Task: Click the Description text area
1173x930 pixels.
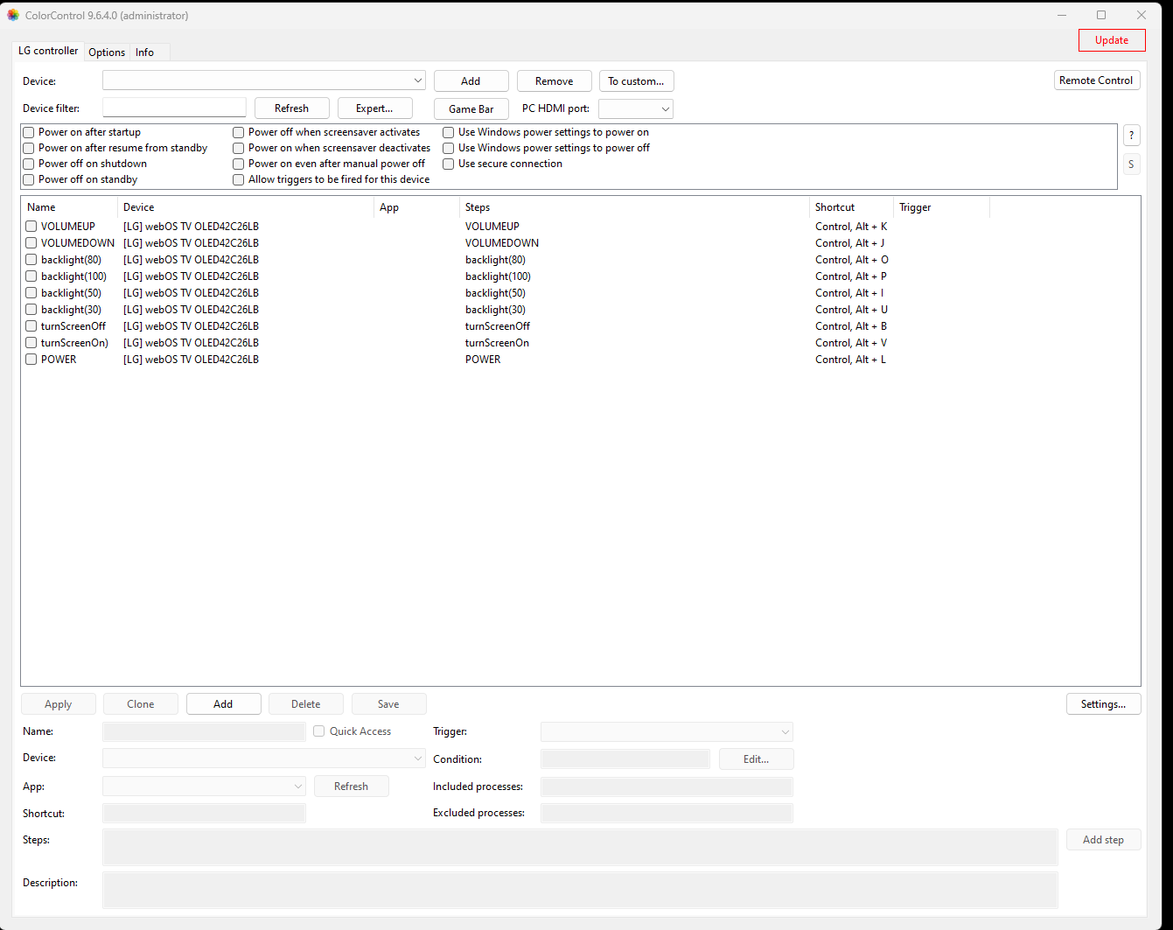Action: coord(580,890)
